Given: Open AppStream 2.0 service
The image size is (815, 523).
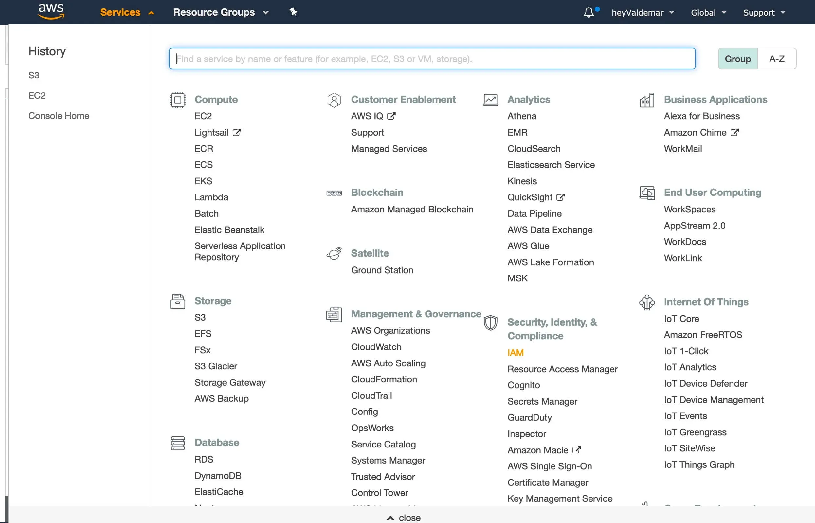Looking at the screenshot, I should coord(695,226).
